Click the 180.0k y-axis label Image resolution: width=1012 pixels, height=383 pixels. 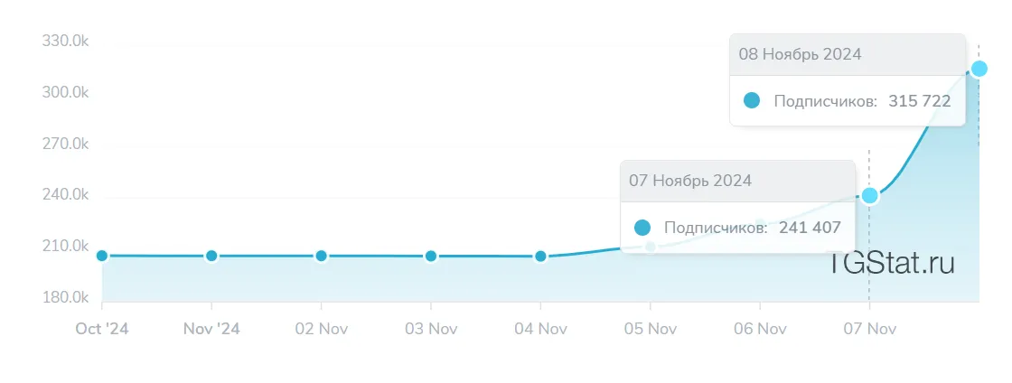coord(65,298)
